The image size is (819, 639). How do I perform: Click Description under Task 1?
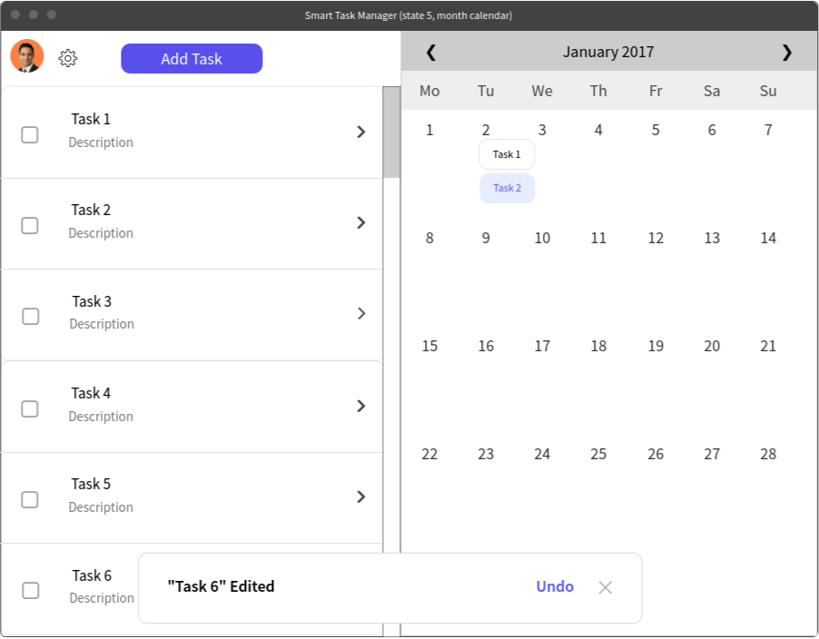click(101, 143)
